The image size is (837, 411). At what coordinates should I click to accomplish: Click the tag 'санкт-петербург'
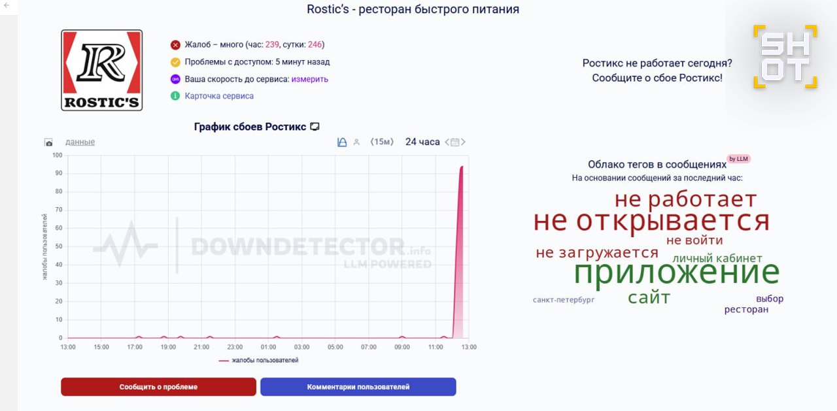click(564, 300)
